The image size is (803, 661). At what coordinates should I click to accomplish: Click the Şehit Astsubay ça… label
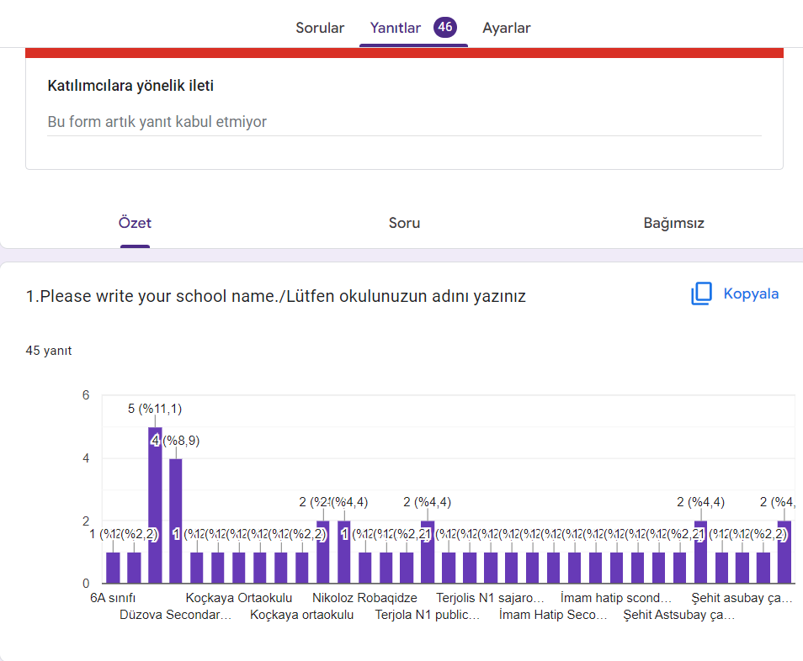[x=678, y=615]
